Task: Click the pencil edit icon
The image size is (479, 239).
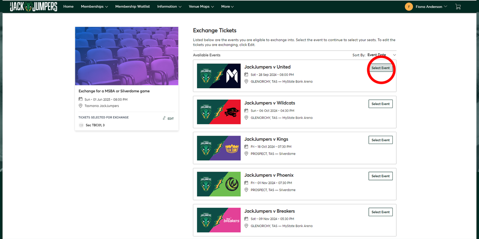Action: [x=164, y=119]
